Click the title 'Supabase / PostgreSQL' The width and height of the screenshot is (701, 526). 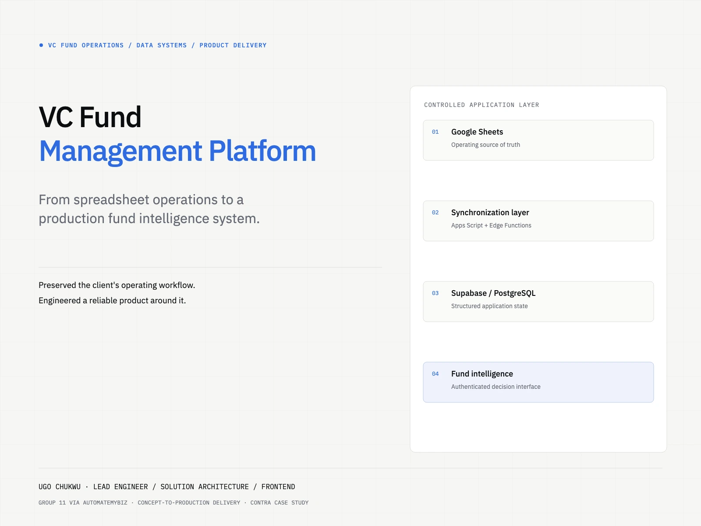[493, 293]
